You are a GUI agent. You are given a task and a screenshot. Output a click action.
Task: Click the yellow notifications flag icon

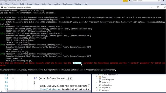pyautogui.click(x=125, y=1)
